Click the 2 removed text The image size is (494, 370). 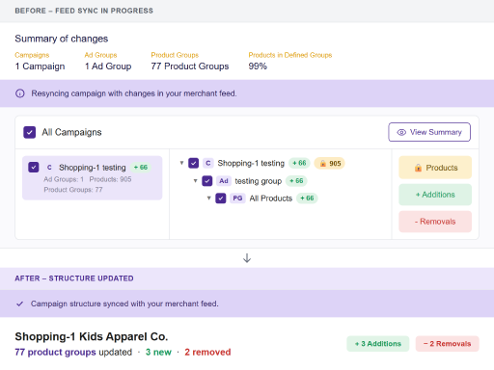(207, 352)
